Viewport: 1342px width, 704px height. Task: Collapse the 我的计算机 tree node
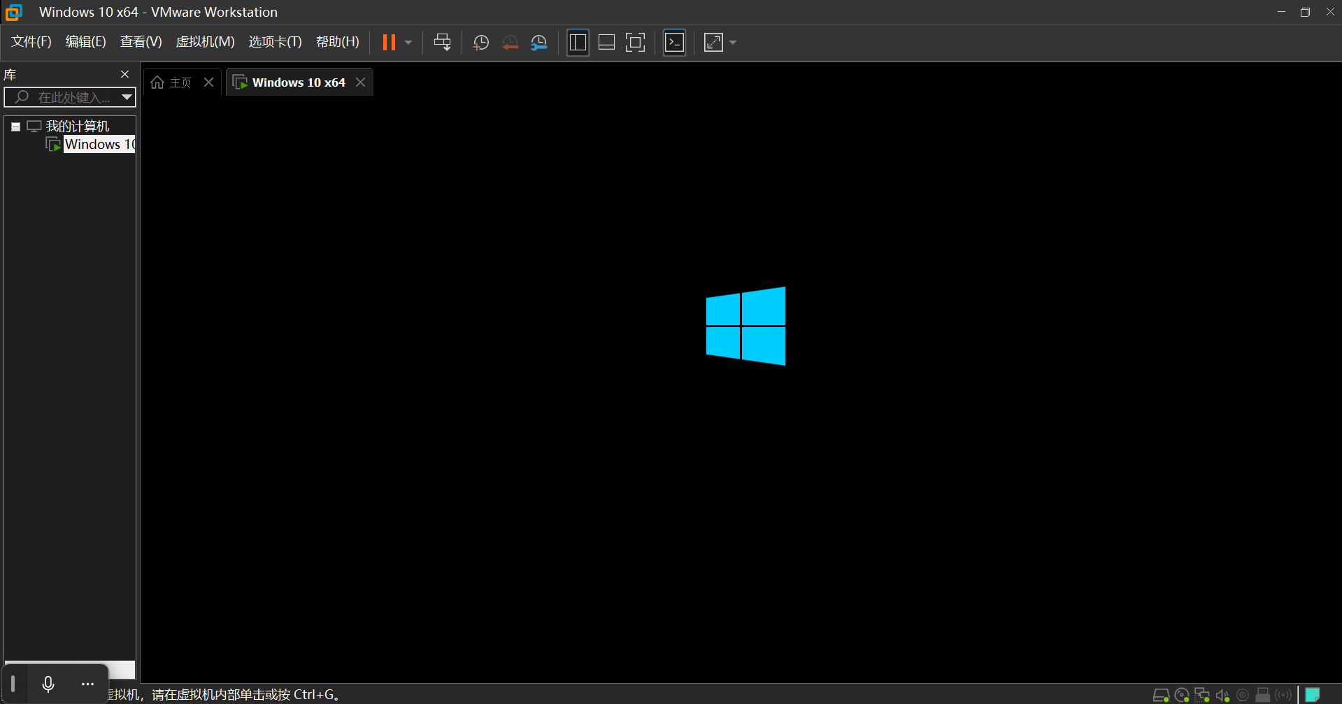click(x=15, y=127)
